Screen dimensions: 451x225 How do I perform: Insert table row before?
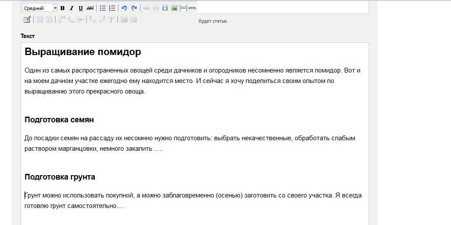coord(62,19)
